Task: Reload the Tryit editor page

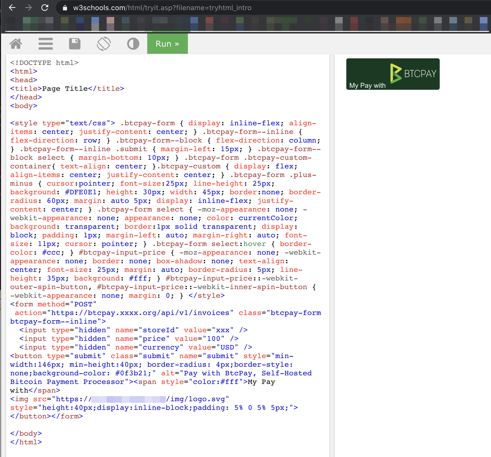Action: [45, 8]
